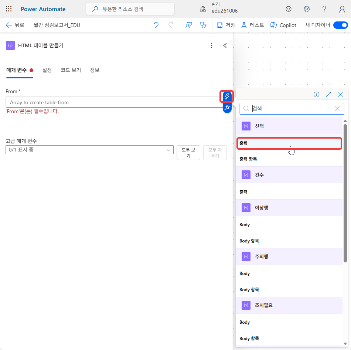The width and height of the screenshot is (351, 350).
Task: Close the dynamic content panel
Action: 340,95
